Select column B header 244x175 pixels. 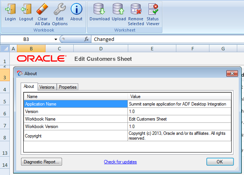31,49
